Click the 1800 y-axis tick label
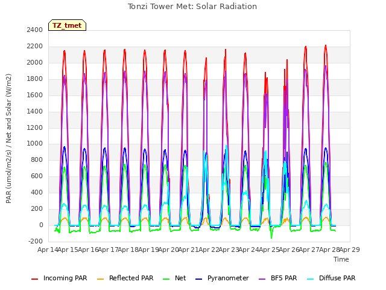 click(35, 79)
